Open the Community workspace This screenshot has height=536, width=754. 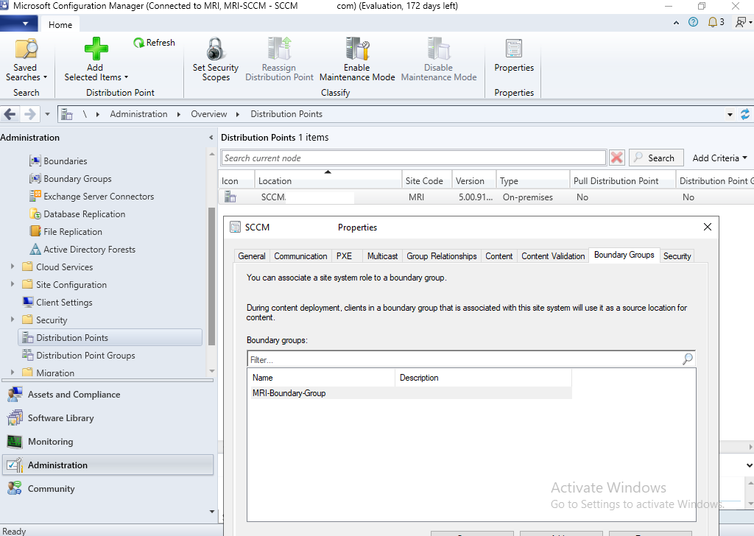click(108, 488)
